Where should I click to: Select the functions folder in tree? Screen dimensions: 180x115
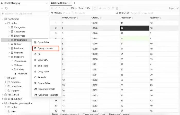tap(16, 82)
